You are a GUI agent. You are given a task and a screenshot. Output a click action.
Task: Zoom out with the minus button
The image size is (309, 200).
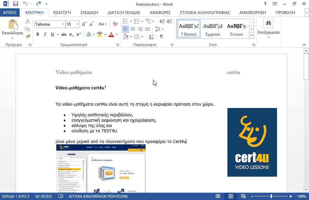pyautogui.click(x=252, y=196)
